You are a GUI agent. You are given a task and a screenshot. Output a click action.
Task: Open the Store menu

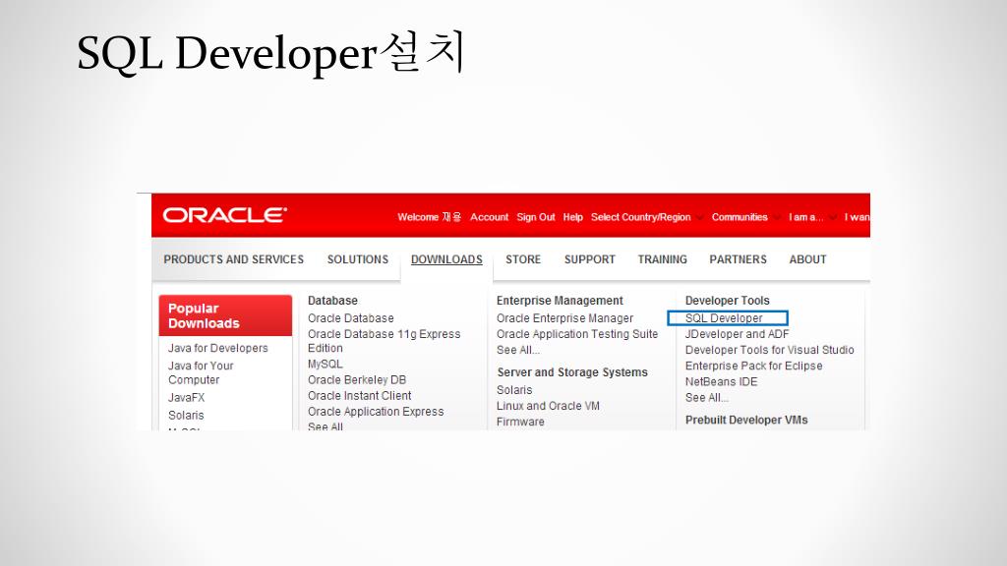click(x=523, y=259)
